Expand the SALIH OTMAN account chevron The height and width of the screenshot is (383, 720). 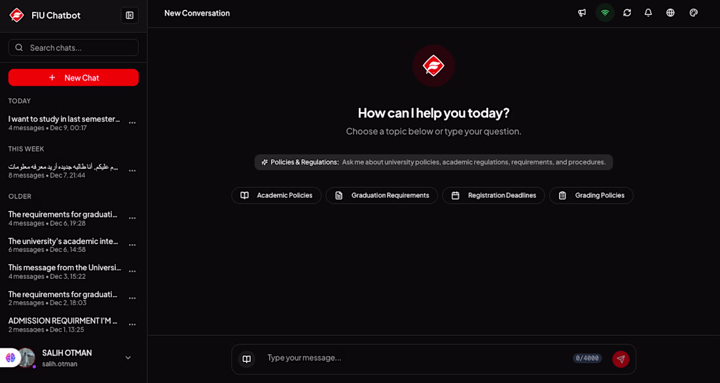(x=128, y=357)
